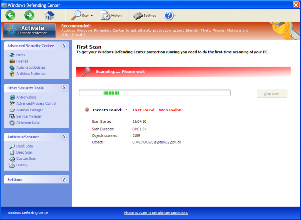The height and width of the screenshot is (220, 301).
Task: Expand the Settings panel chevron
Action: tap(64, 179)
